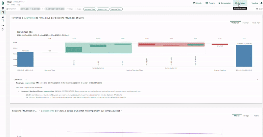The width and height of the screenshot is (263, 137).
Task: Select the scatter plot icon in sidebar
Action: [3, 25]
